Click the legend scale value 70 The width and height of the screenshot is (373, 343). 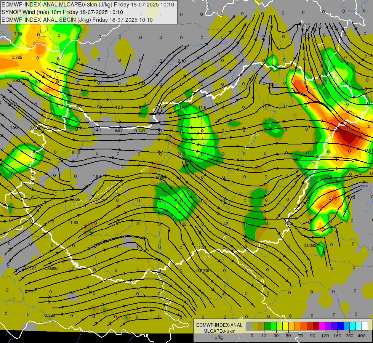301,336
